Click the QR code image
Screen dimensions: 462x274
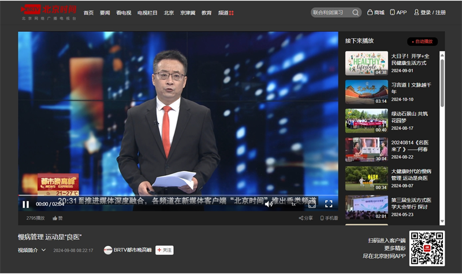pyautogui.click(x=427, y=249)
